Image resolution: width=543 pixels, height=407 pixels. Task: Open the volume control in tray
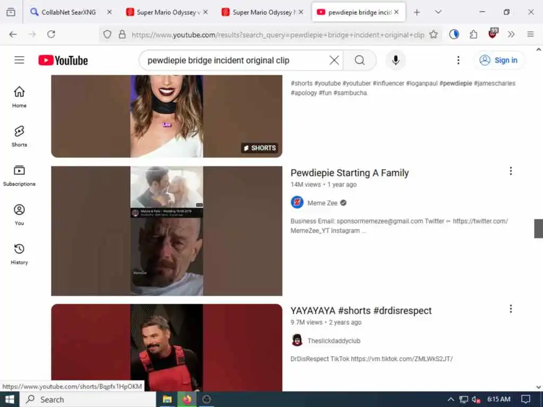tap(476, 400)
